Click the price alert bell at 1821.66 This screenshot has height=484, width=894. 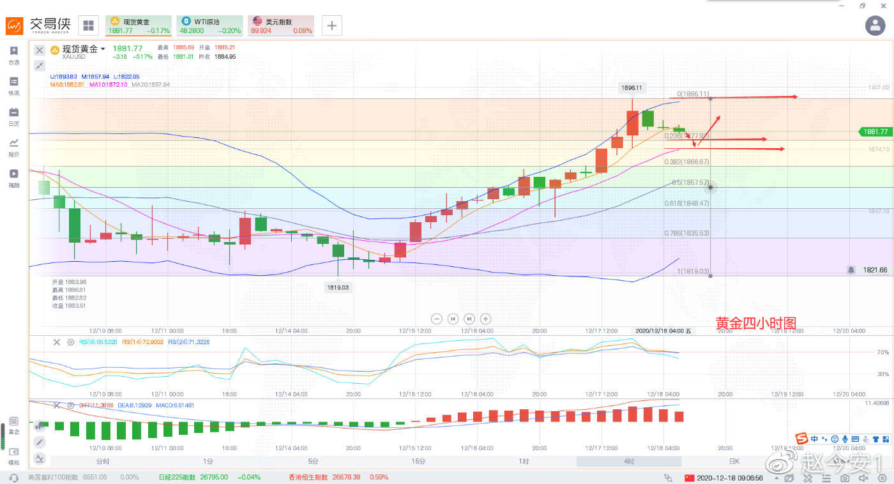pyautogui.click(x=851, y=270)
